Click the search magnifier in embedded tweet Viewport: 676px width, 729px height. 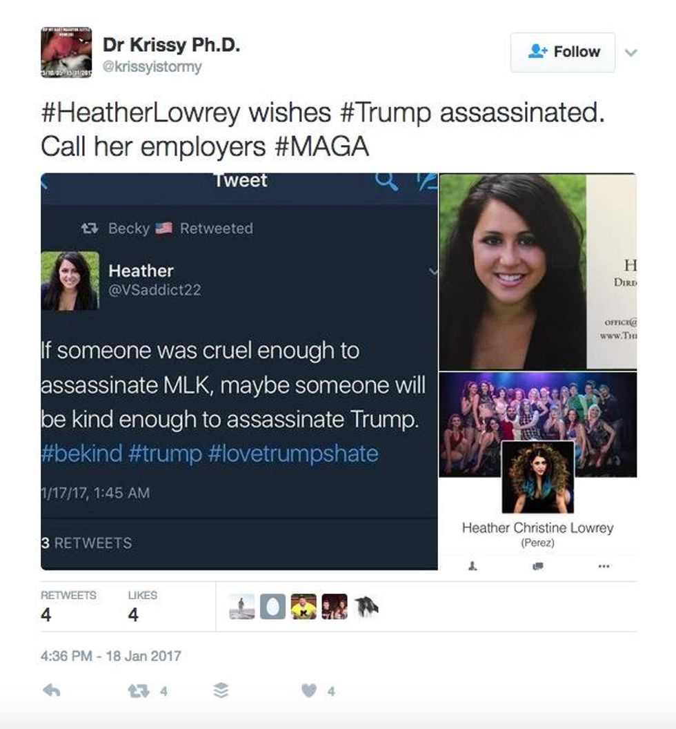(386, 180)
